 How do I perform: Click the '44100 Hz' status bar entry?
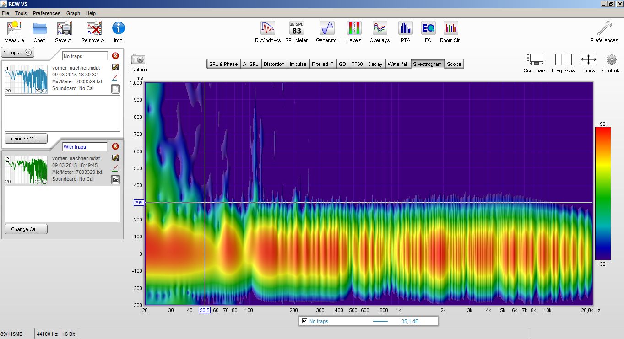pos(47,334)
